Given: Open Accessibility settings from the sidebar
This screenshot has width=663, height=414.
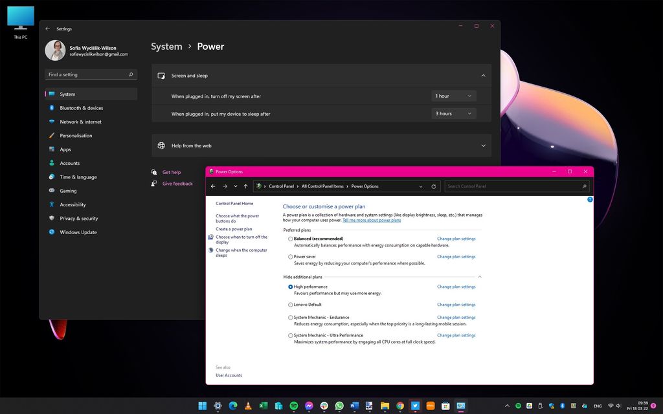Looking at the screenshot, I should point(72,204).
